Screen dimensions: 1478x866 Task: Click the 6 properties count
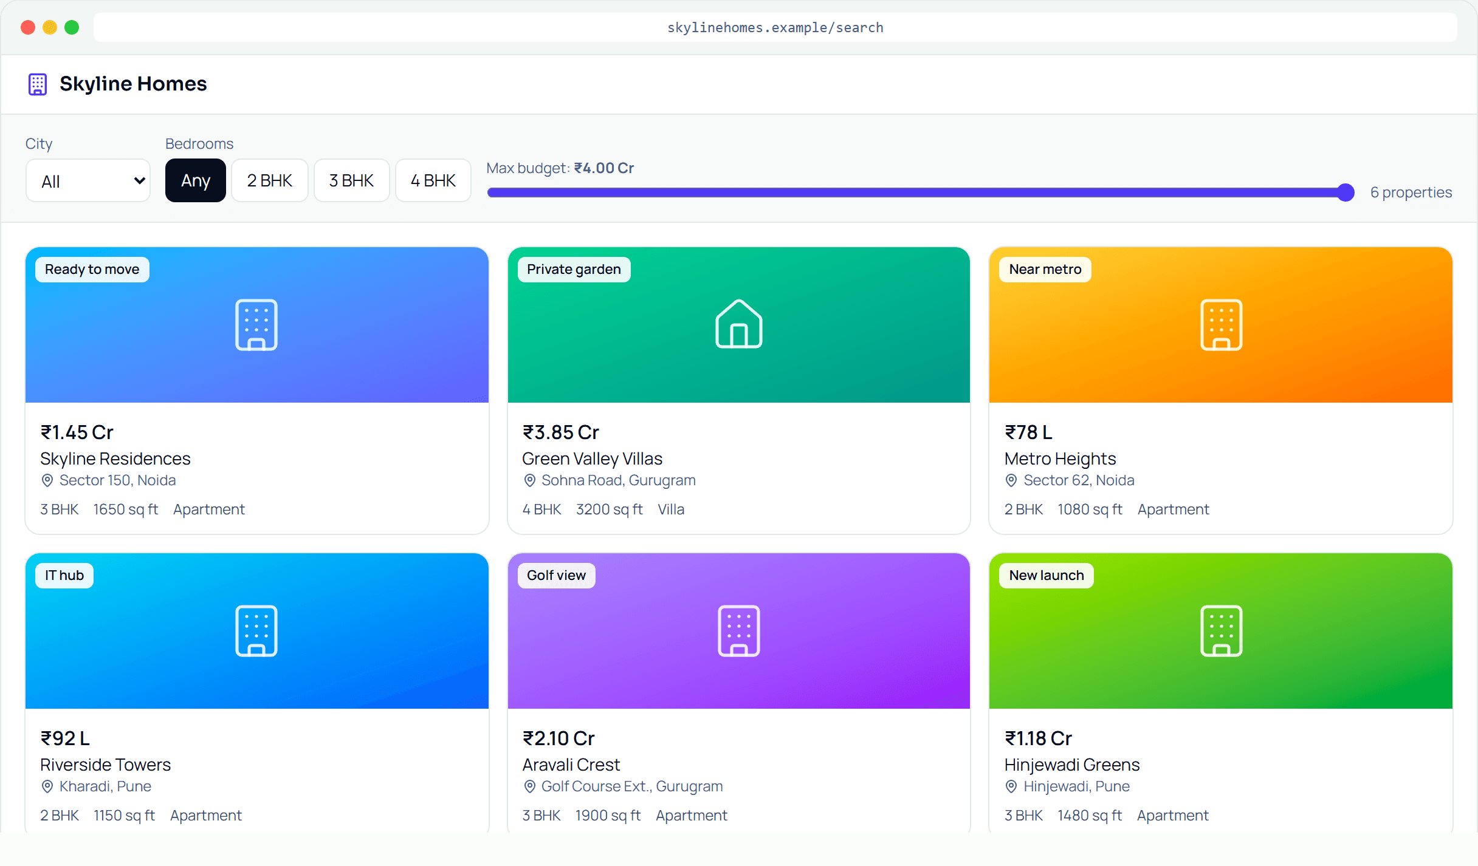1411,193
